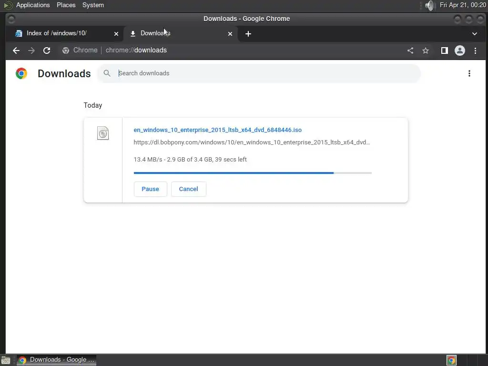Focus the Search downloads field
The height and width of the screenshot is (366, 488).
[x=259, y=73]
